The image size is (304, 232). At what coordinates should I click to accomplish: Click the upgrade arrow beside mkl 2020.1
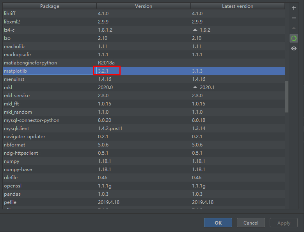click(x=195, y=87)
